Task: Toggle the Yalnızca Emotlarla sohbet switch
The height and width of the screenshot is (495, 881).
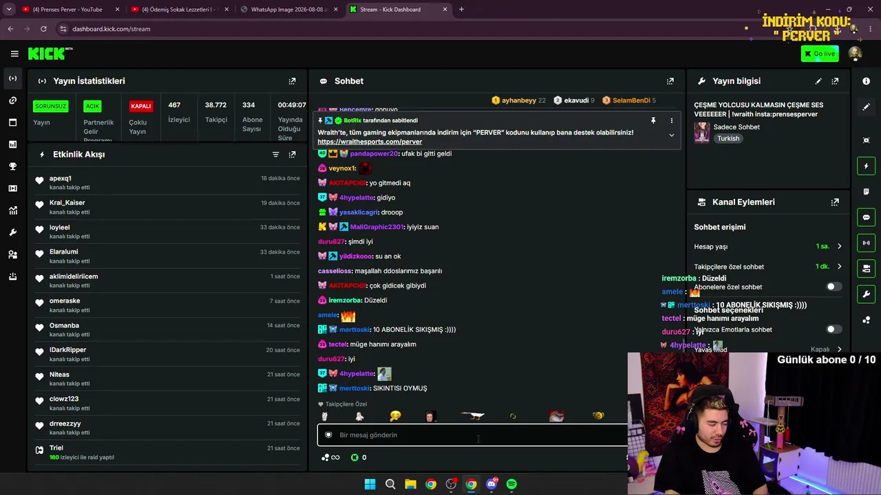Action: pyautogui.click(x=834, y=329)
